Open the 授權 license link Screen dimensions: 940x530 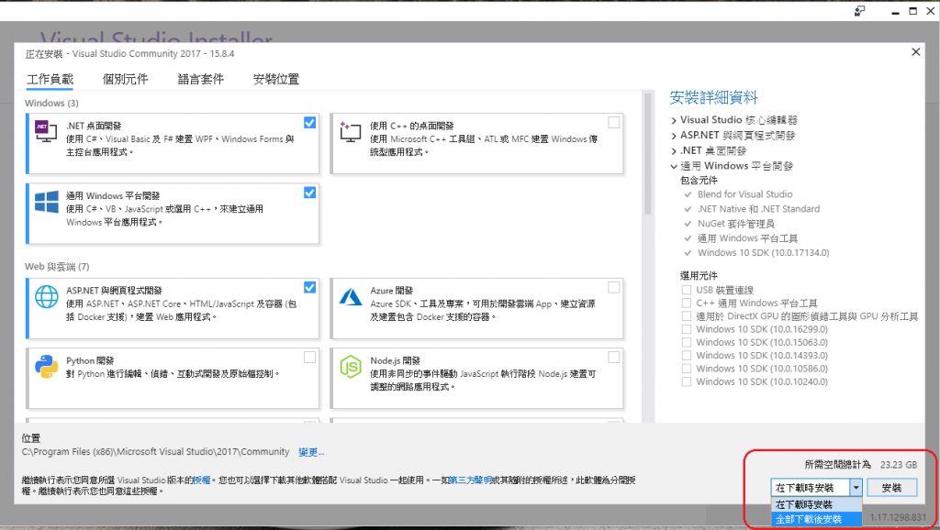pyautogui.click(x=202, y=480)
